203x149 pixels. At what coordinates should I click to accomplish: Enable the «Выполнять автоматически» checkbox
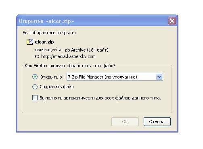35,98
